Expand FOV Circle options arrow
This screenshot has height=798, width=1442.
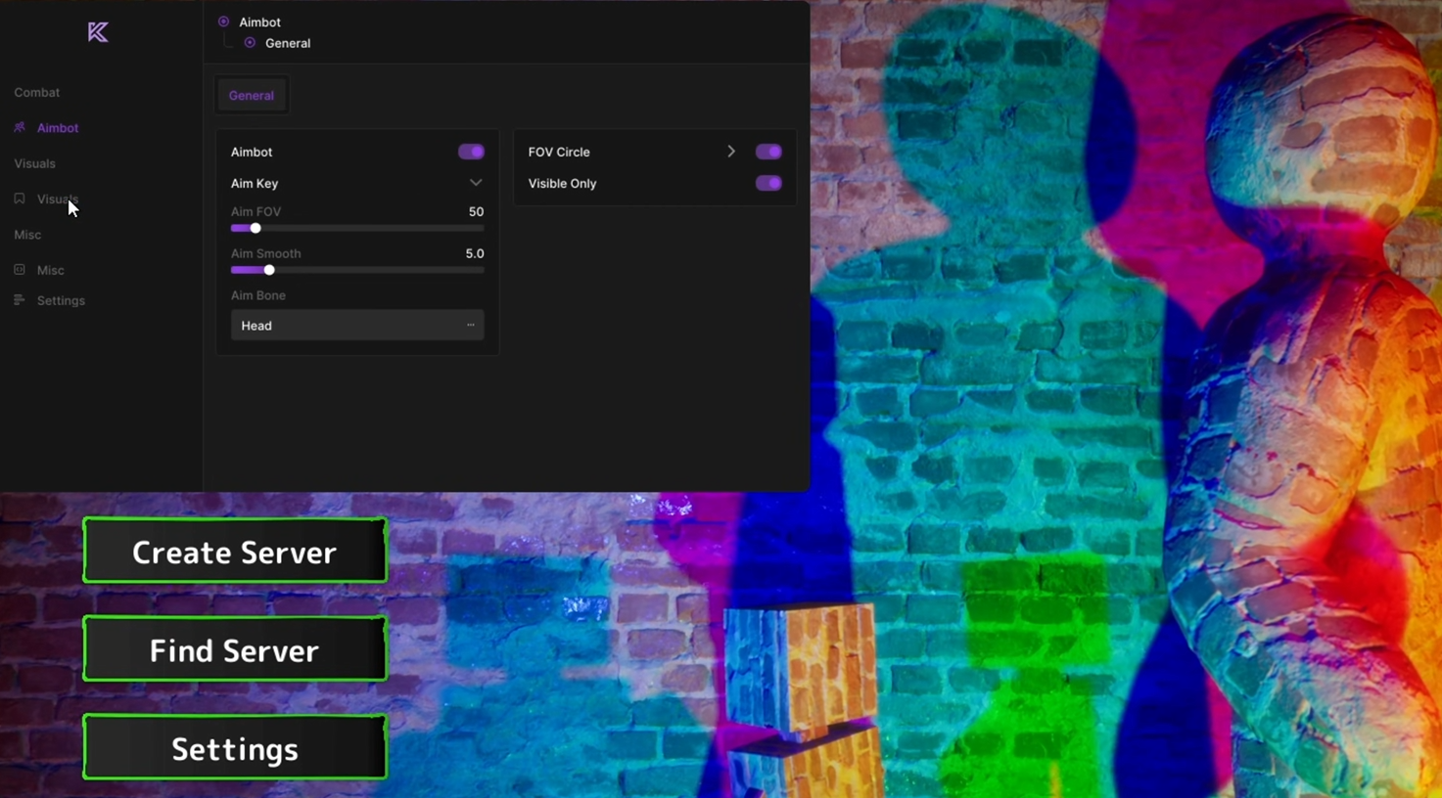[731, 152]
